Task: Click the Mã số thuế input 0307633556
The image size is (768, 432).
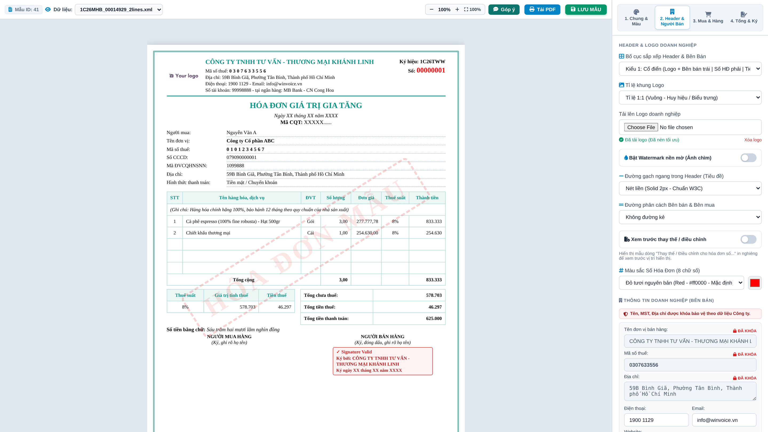Action: [690, 365]
